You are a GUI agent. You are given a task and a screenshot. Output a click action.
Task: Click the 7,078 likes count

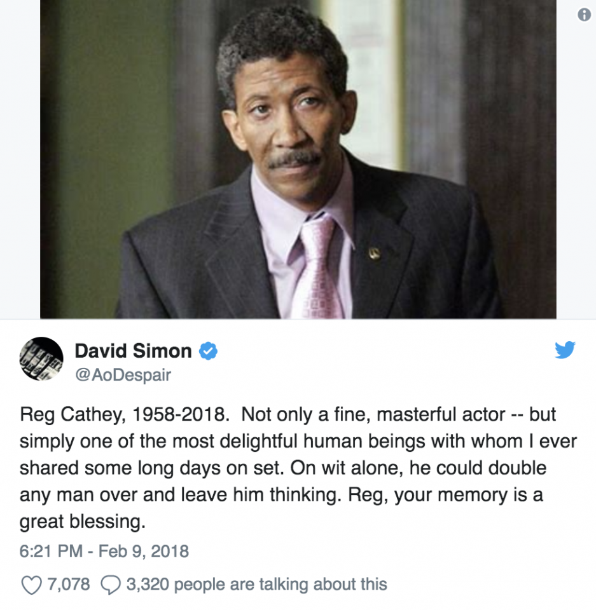point(69,585)
